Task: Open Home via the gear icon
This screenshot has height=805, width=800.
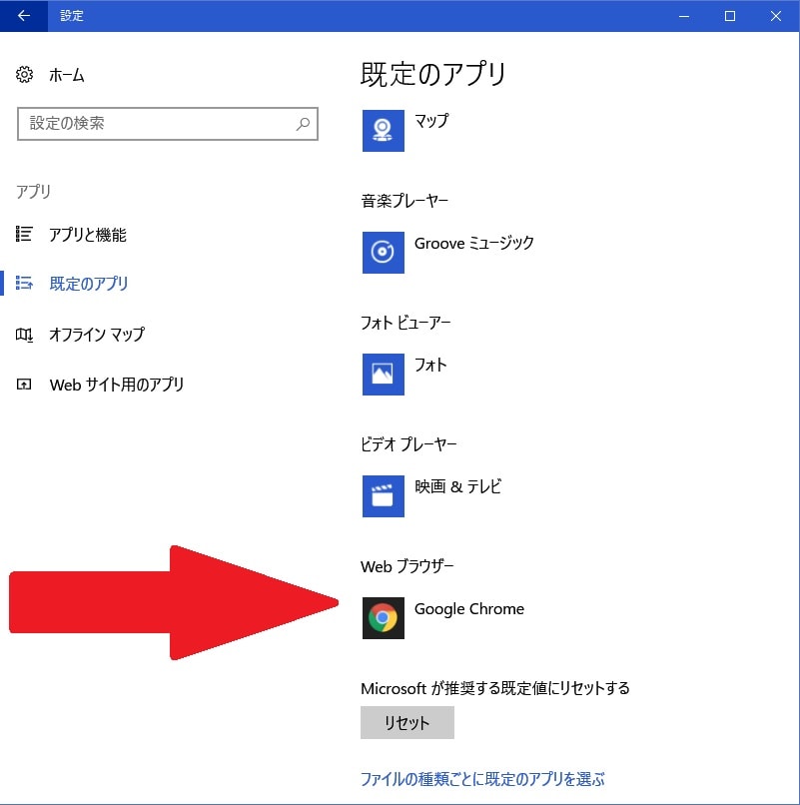Action: coord(24,75)
